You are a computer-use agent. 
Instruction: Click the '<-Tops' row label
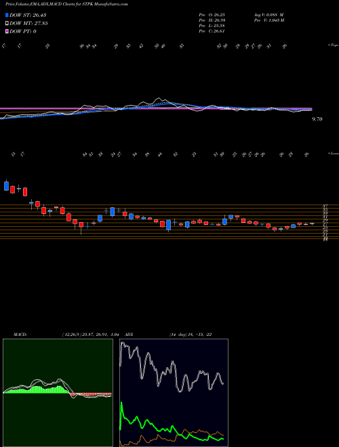[x=333, y=45]
